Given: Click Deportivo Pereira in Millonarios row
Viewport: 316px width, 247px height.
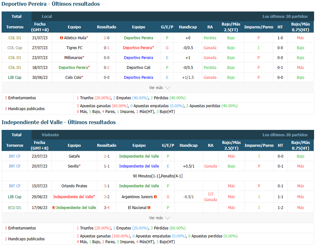Looking at the screenshot, I should click(138, 58).
